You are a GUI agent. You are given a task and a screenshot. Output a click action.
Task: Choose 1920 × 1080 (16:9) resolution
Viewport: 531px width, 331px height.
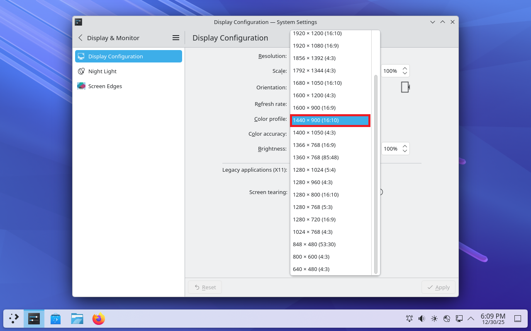(x=316, y=46)
